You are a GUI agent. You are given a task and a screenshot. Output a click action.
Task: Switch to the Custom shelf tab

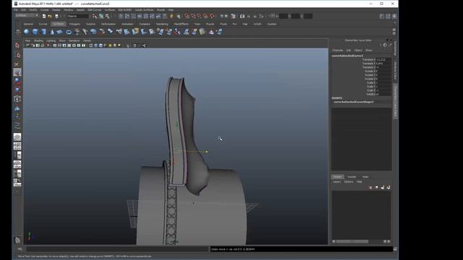coord(272,24)
